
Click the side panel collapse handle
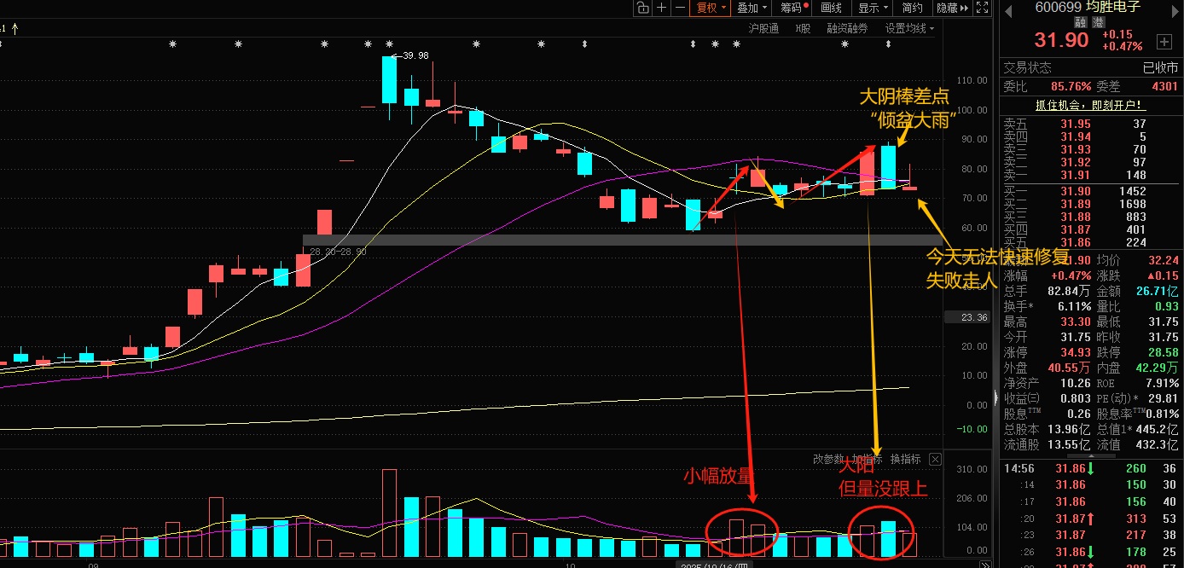995,397
